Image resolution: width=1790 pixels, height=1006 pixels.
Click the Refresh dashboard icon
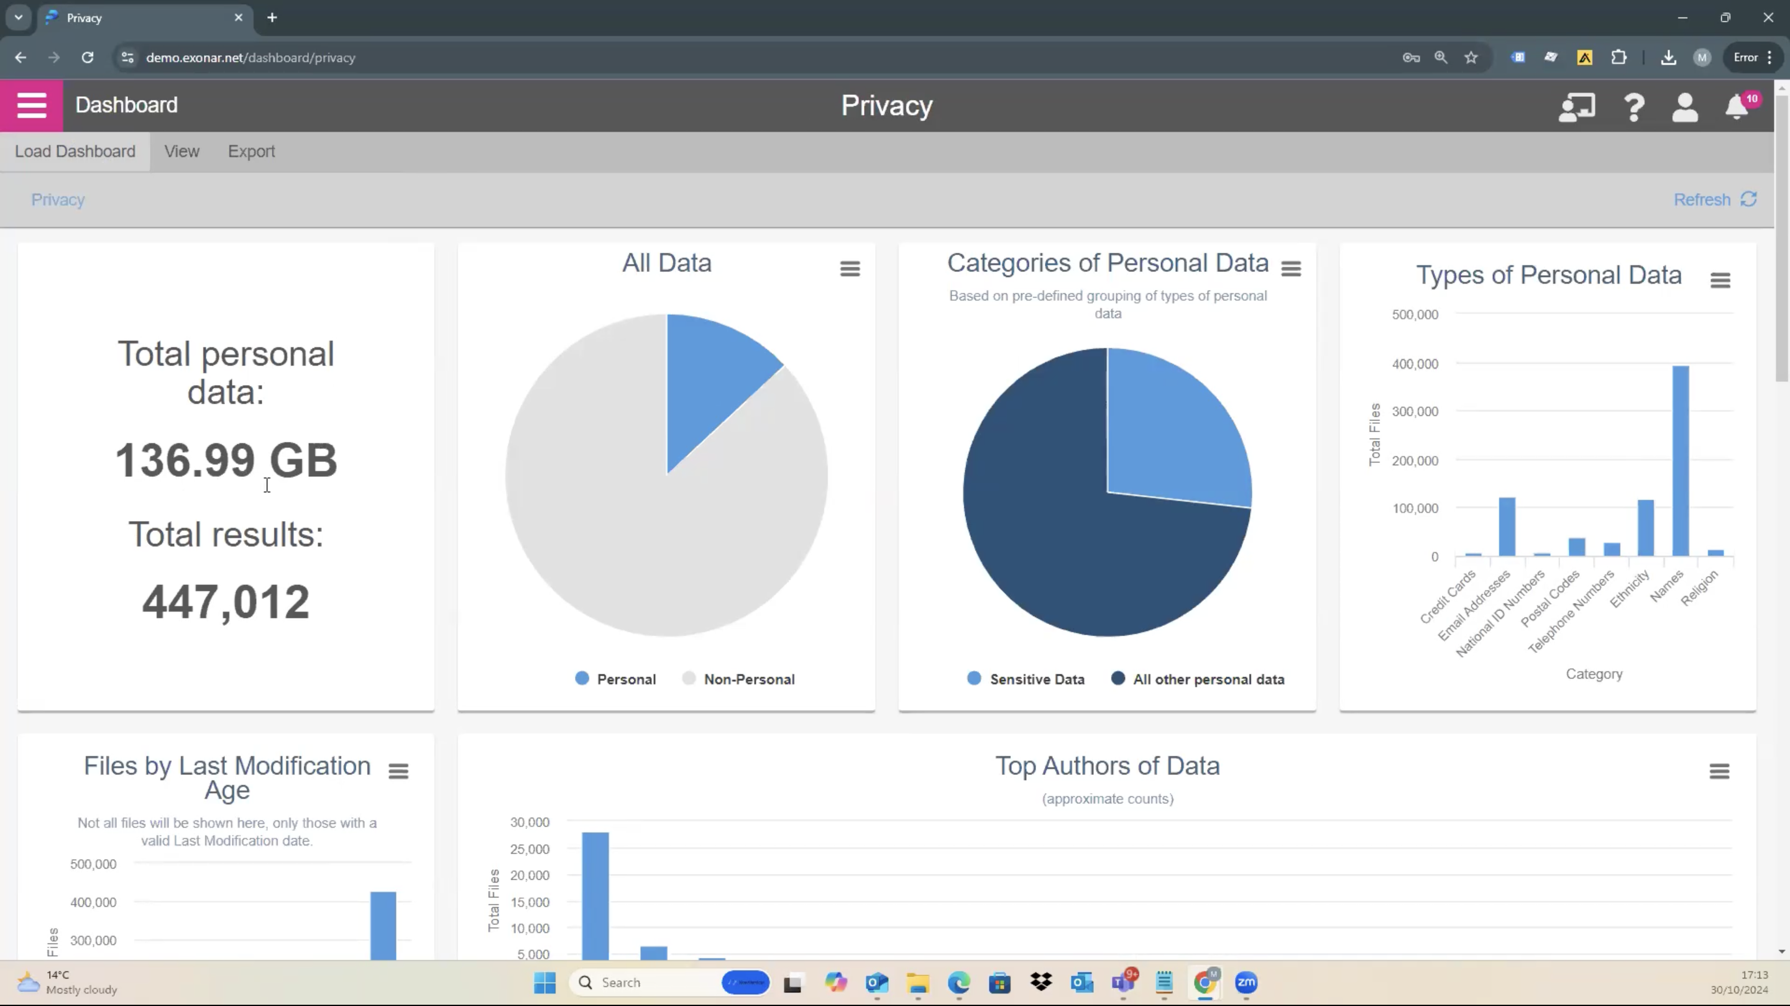coord(1748,200)
